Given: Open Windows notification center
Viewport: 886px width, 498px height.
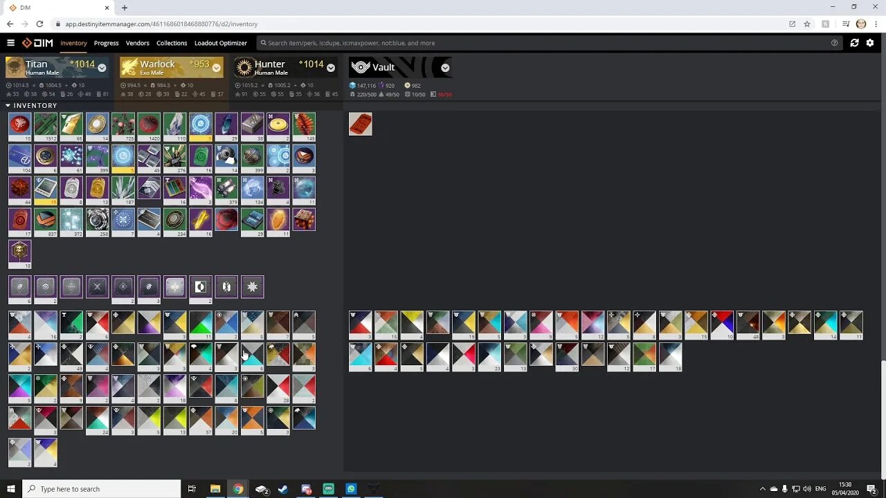Looking at the screenshot, I should (871, 489).
